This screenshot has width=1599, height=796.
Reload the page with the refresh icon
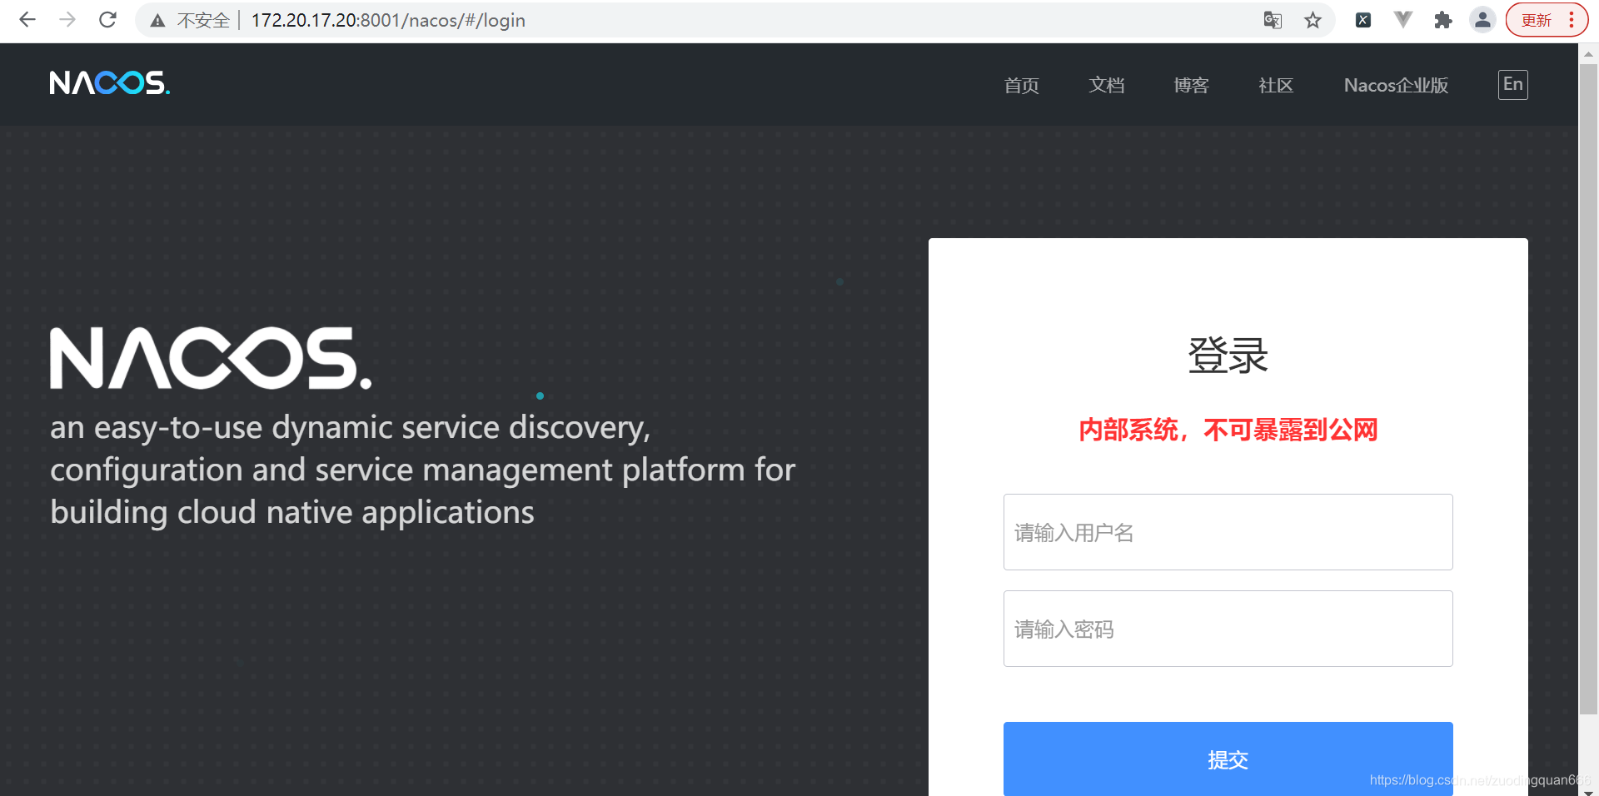(107, 20)
